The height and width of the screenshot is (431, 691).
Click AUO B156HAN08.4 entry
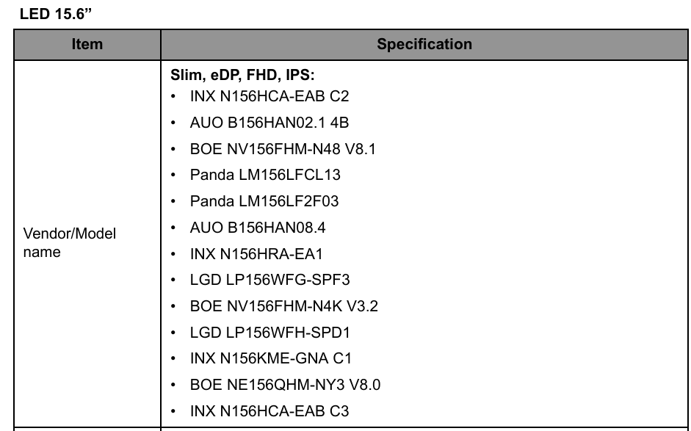click(258, 228)
